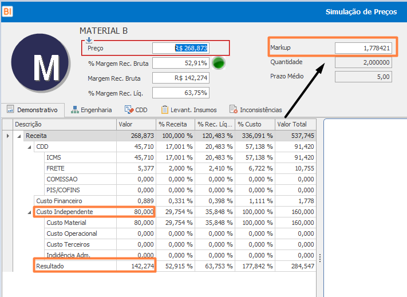Image resolution: width=407 pixels, height=297 pixels.
Task: Open the Engenharia tab
Action: pyautogui.click(x=91, y=110)
